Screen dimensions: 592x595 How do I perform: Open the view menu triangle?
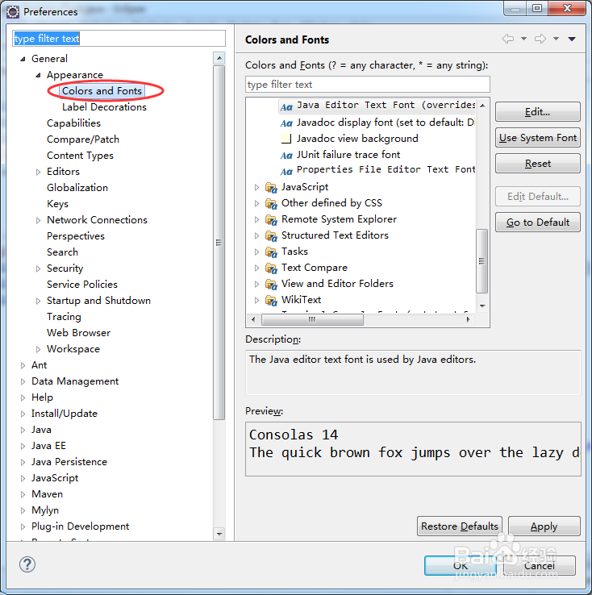click(572, 39)
